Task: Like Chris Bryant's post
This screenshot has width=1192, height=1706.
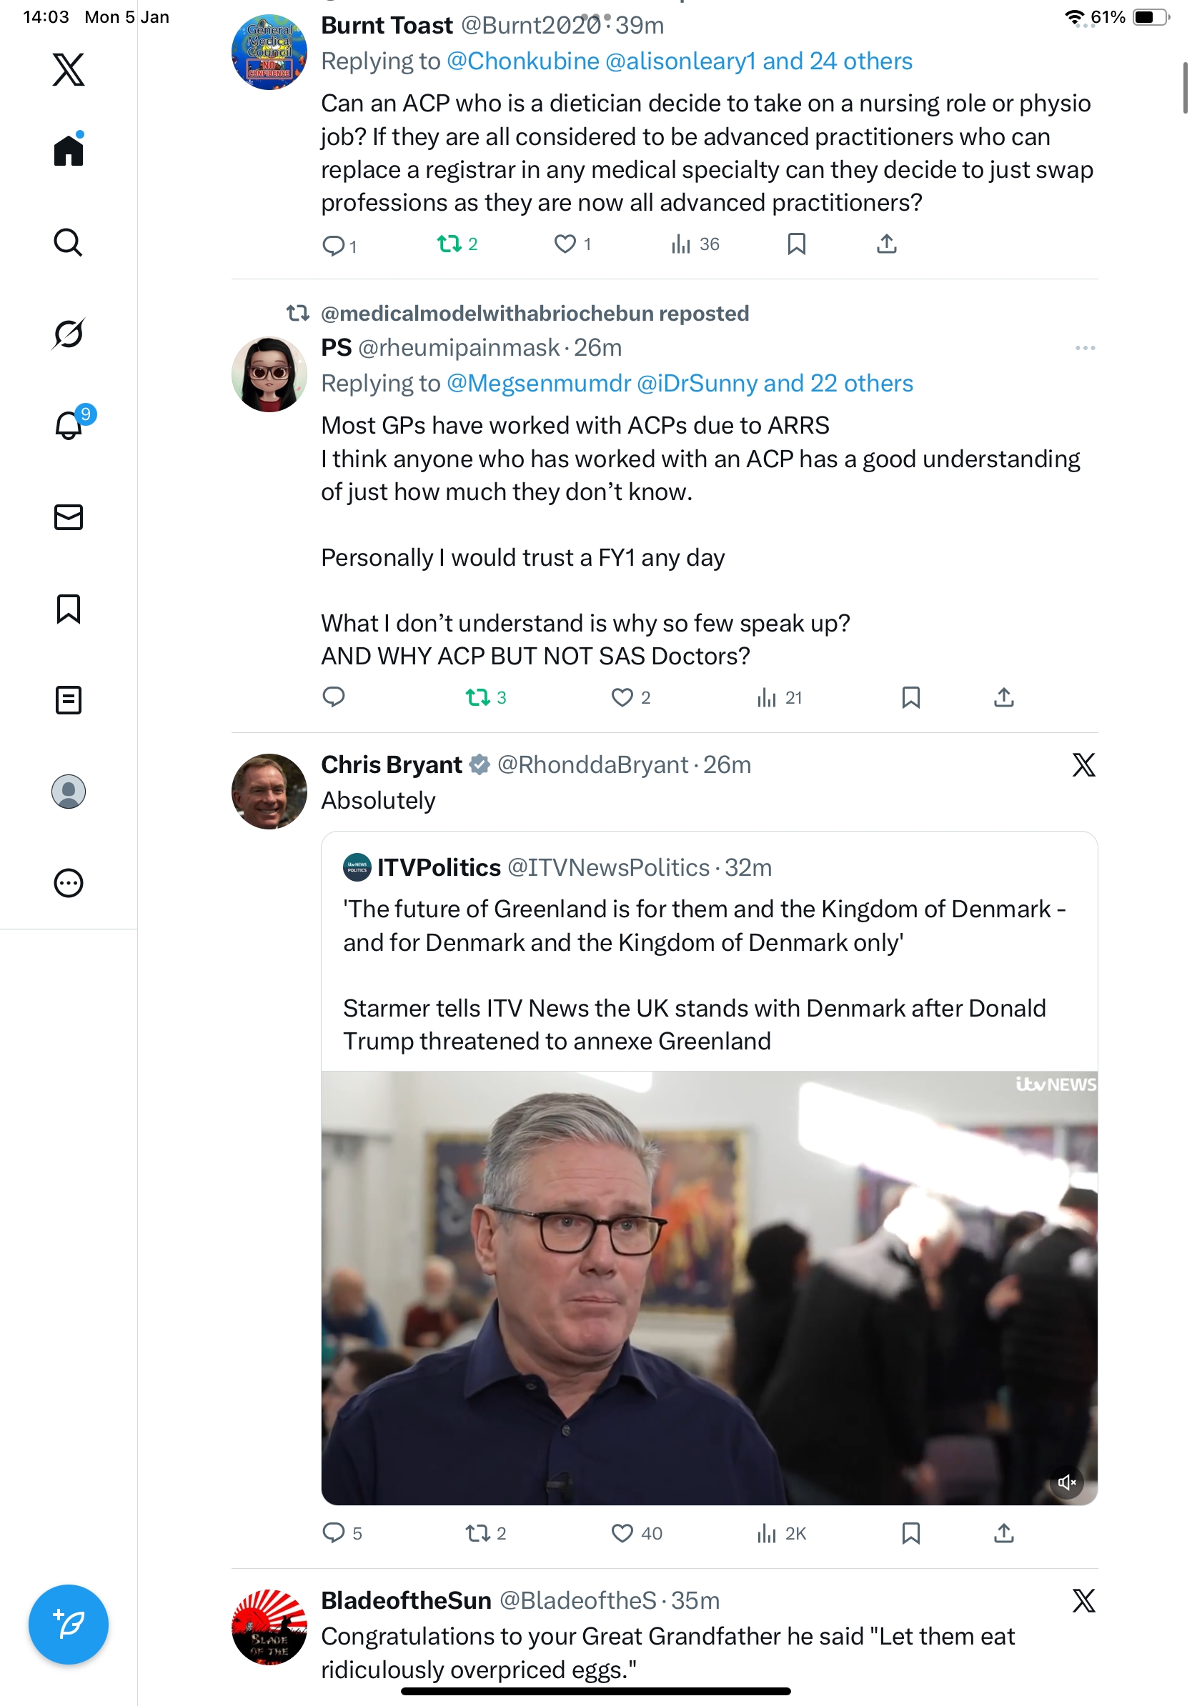Action: tap(622, 1533)
